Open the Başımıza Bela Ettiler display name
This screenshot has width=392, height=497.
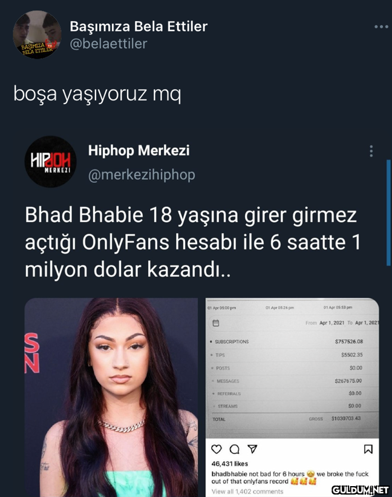point(139,26)
